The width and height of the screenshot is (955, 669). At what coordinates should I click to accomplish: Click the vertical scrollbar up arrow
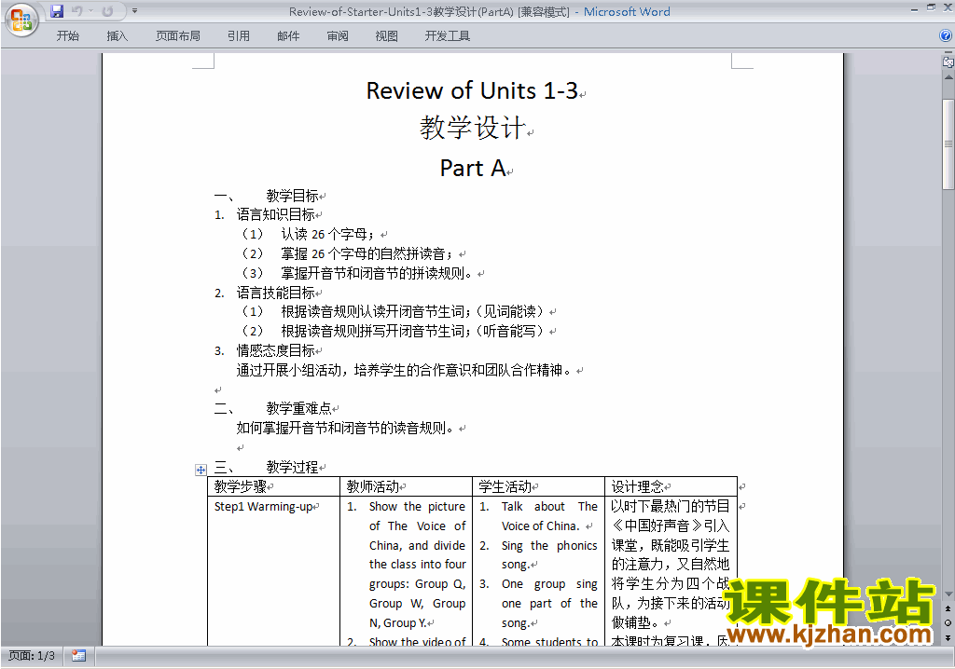(948, 77)
